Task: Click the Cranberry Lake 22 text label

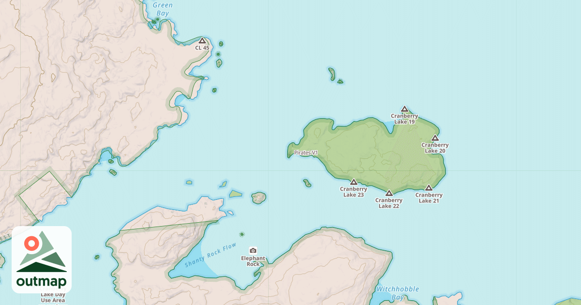Action: (x=389, y=203)
